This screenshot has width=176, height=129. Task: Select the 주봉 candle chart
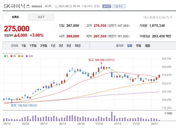[138, 46]
